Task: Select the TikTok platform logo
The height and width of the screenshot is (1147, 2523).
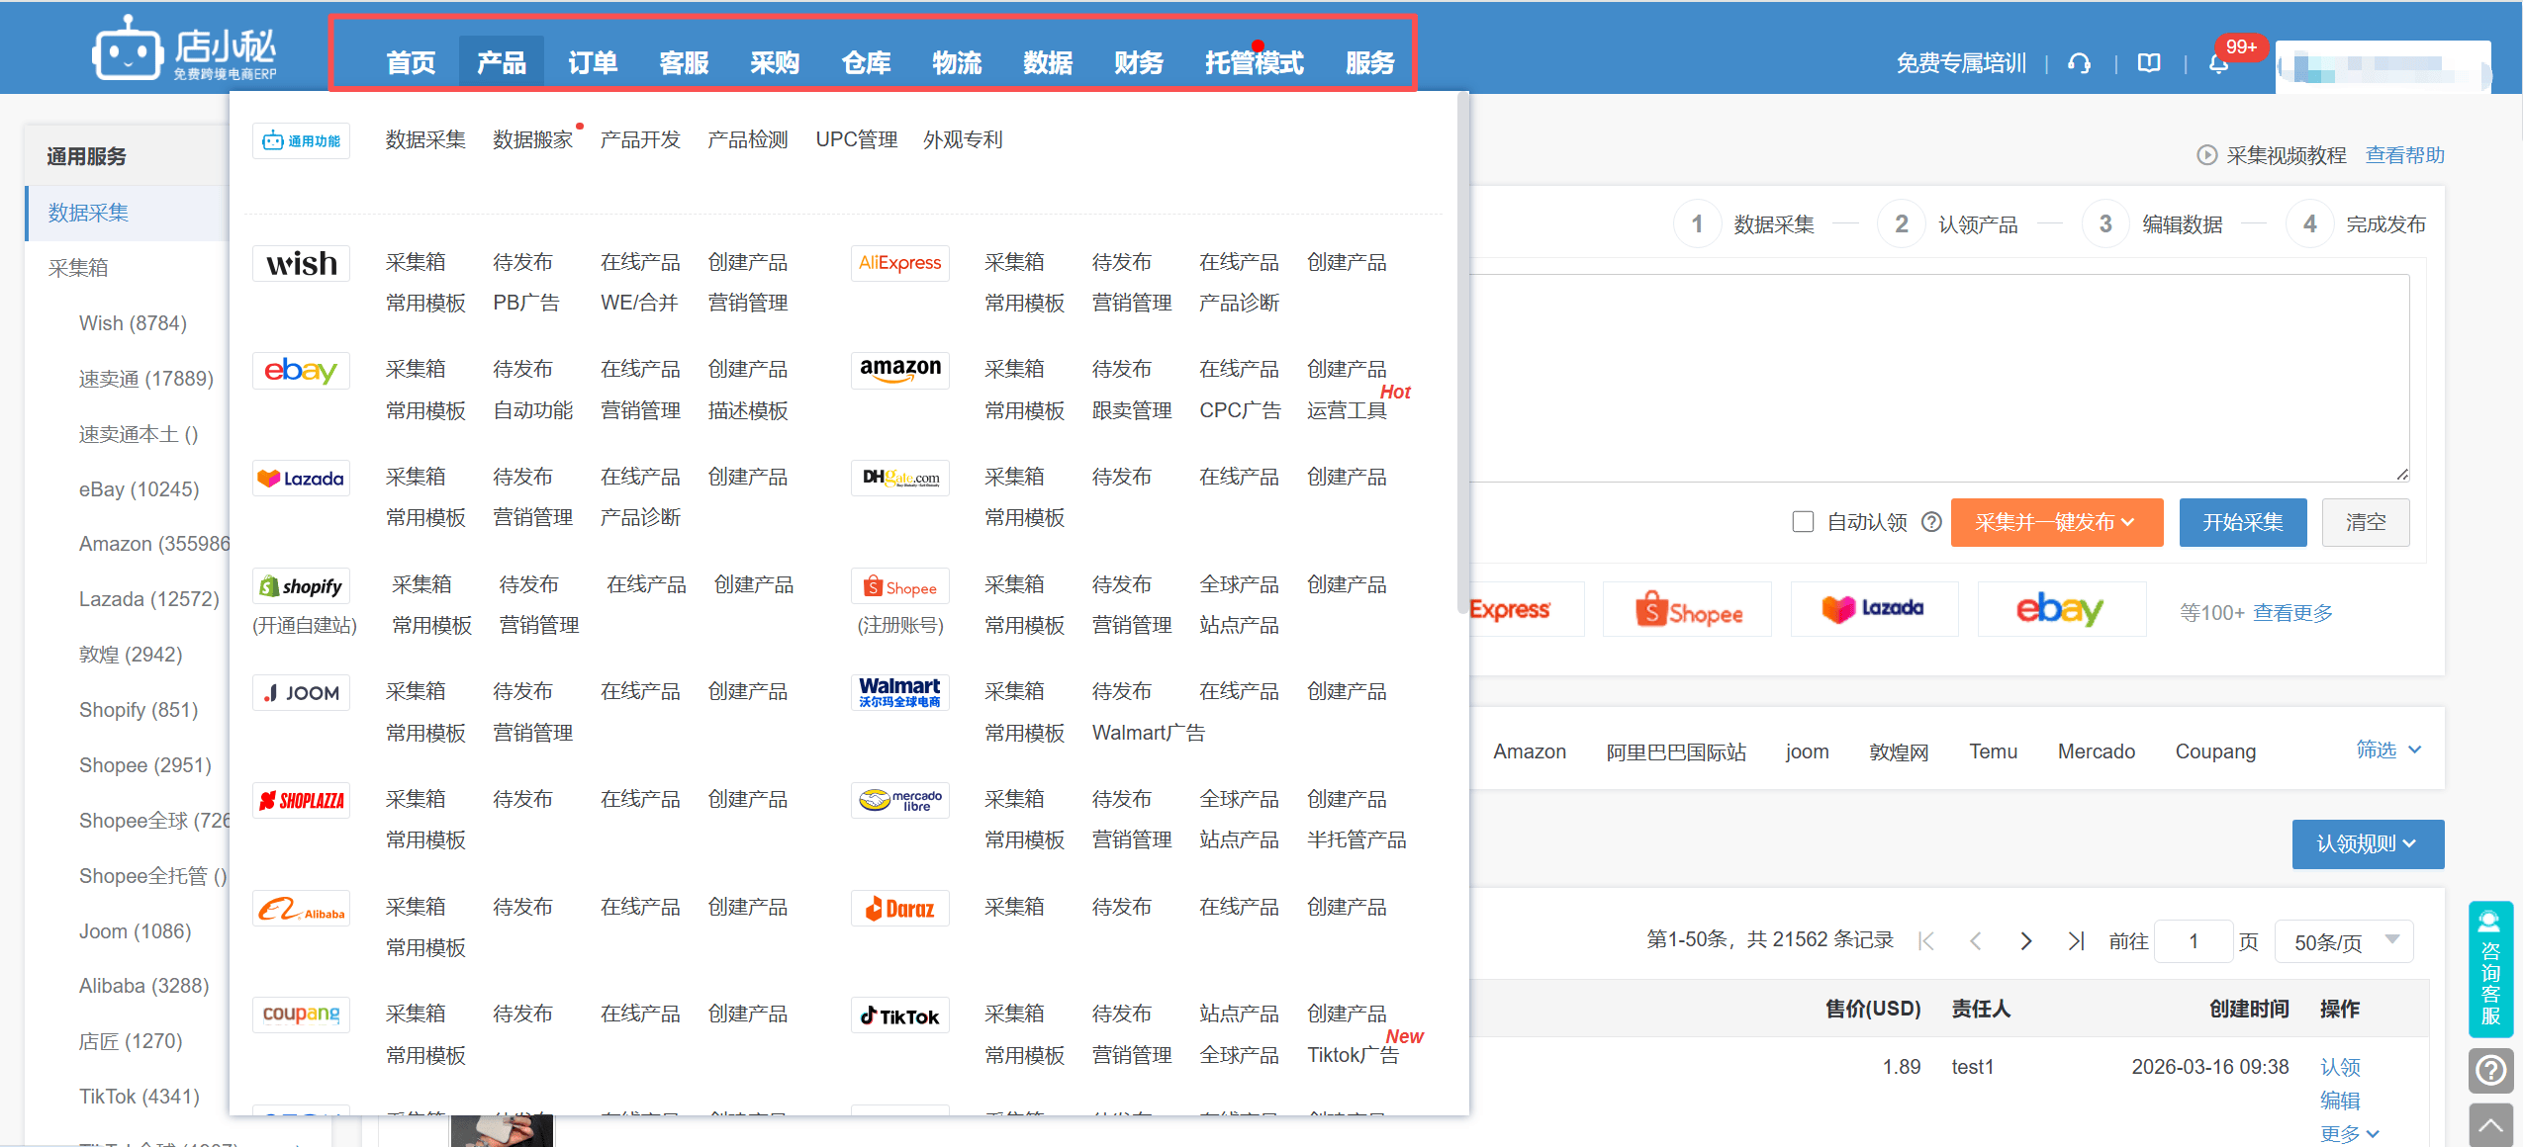Action: 898,1015
